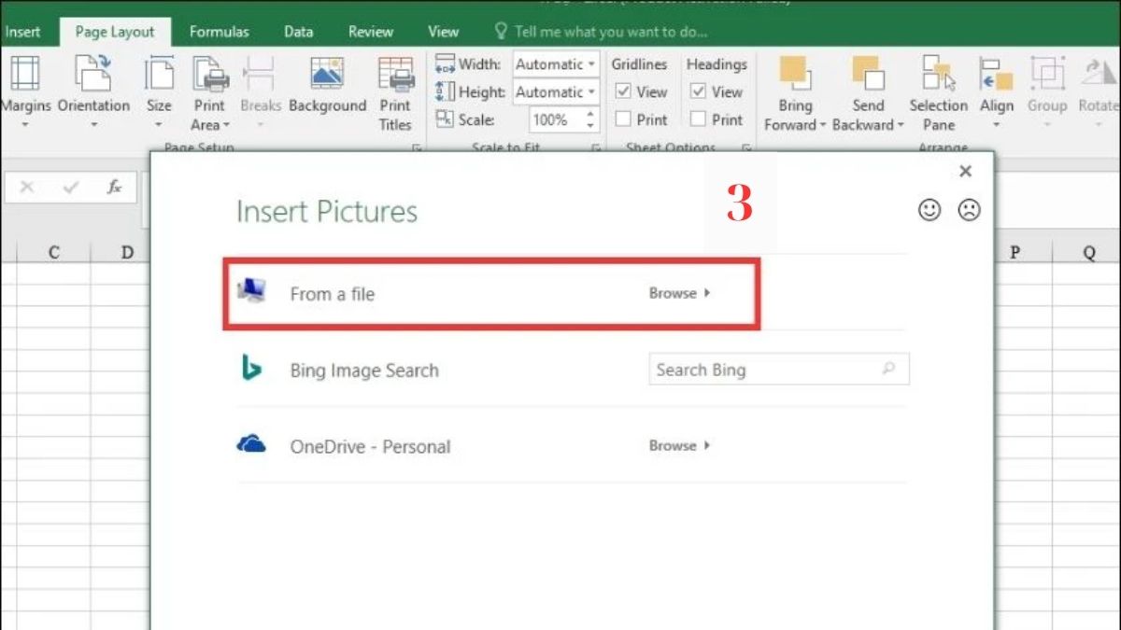Switch to the Formulas tab
Screen dimensions: 1121x630
[219, 31]
